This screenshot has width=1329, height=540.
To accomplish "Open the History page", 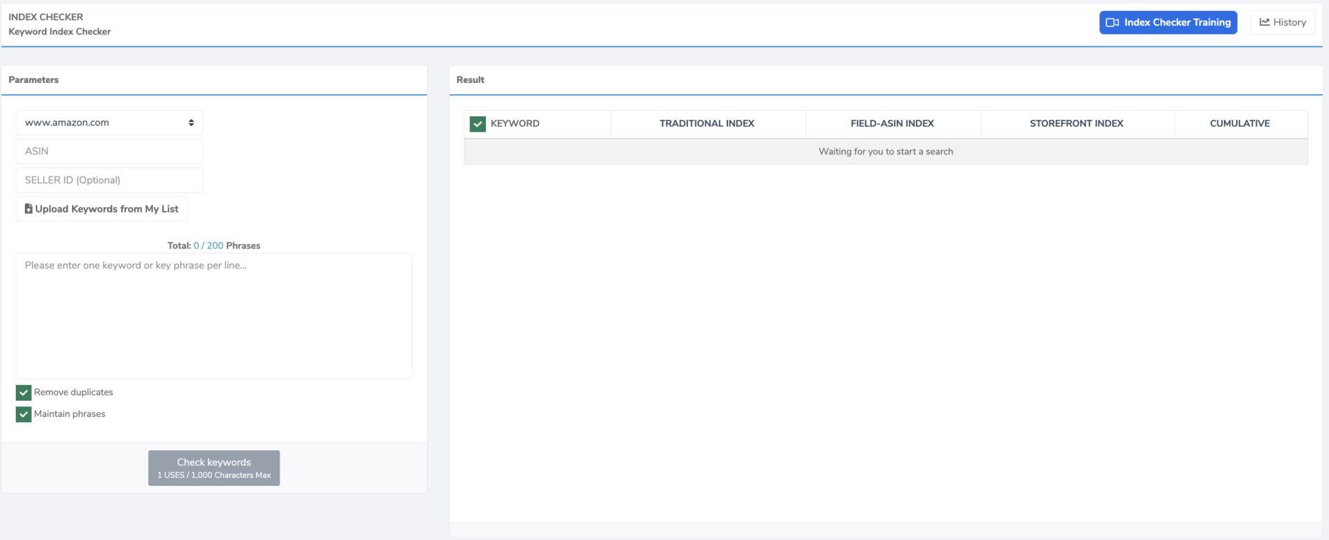I will pos(1289,22).
